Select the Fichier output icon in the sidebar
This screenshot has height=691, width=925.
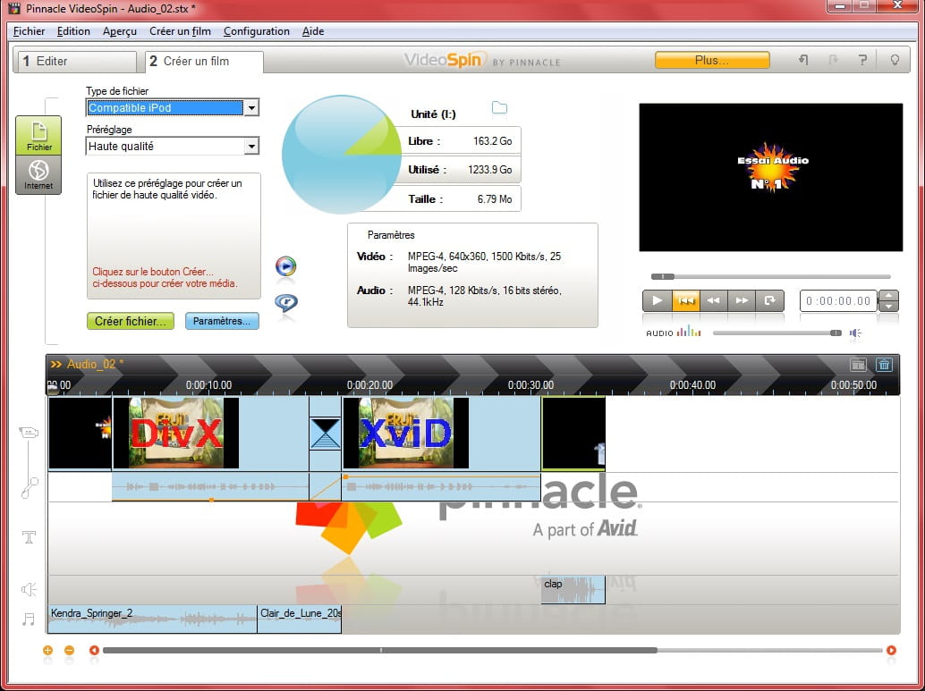tap(38, 136)
